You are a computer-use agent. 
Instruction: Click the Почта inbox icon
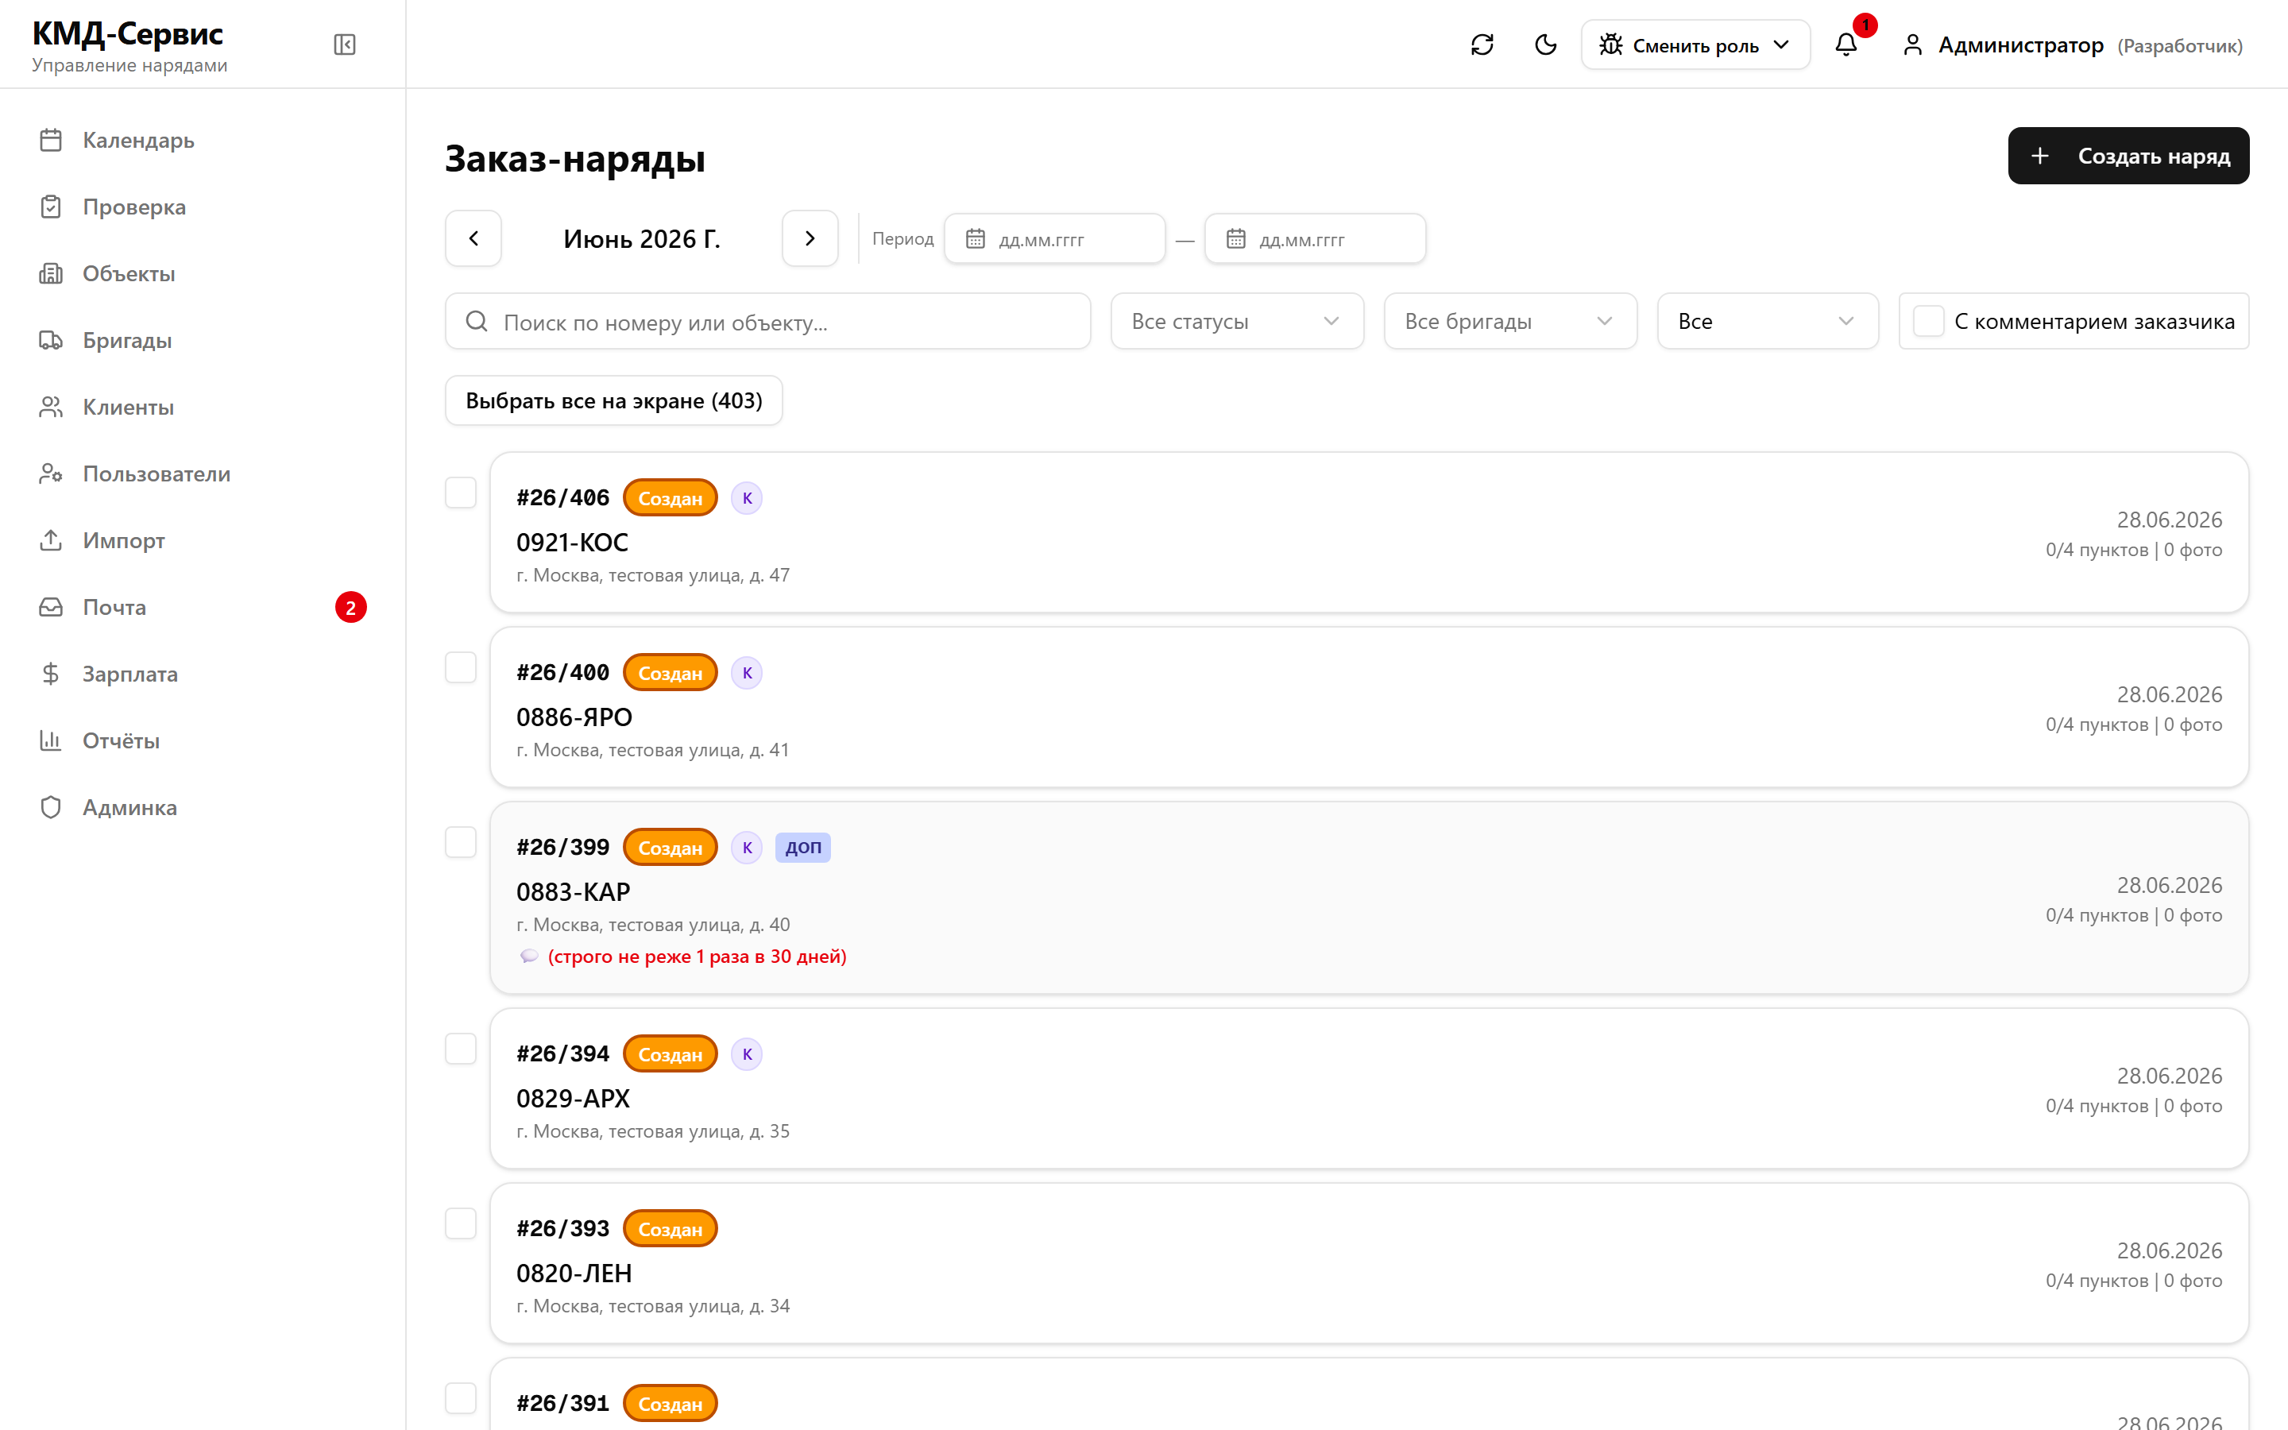click(x=51, y=606)
